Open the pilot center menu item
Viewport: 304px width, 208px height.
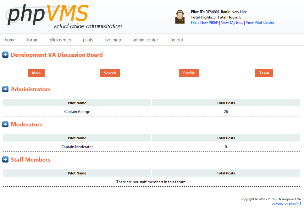[61, 40]
